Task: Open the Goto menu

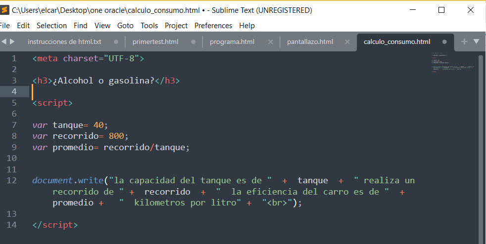Action: point(125,26)
